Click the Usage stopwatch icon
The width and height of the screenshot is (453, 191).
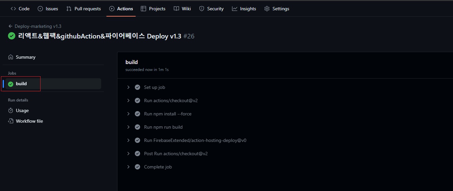point(11,110)
